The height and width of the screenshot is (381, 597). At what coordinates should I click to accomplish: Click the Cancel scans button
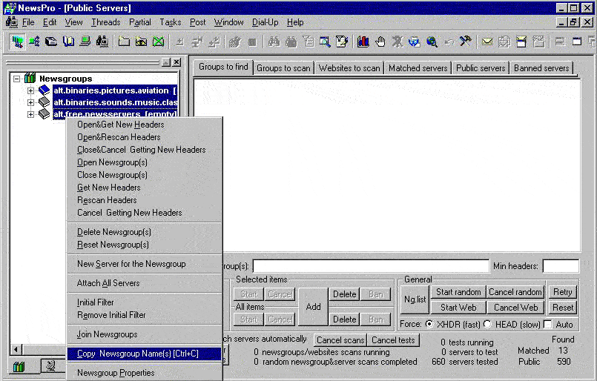point(340,340)
